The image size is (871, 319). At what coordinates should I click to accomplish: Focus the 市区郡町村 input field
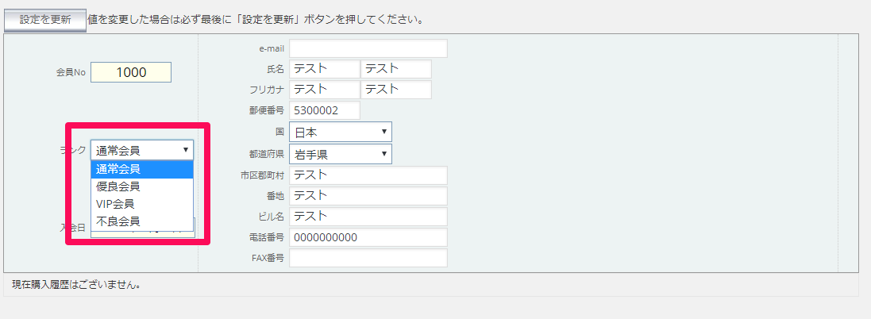tap(368, 175)
